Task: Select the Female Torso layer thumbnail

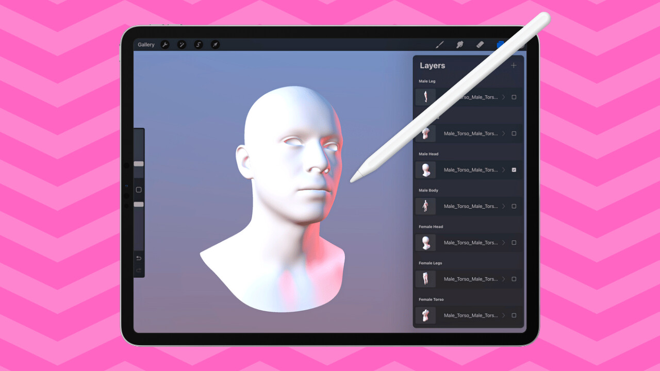Action: click(x=426, y=315)
